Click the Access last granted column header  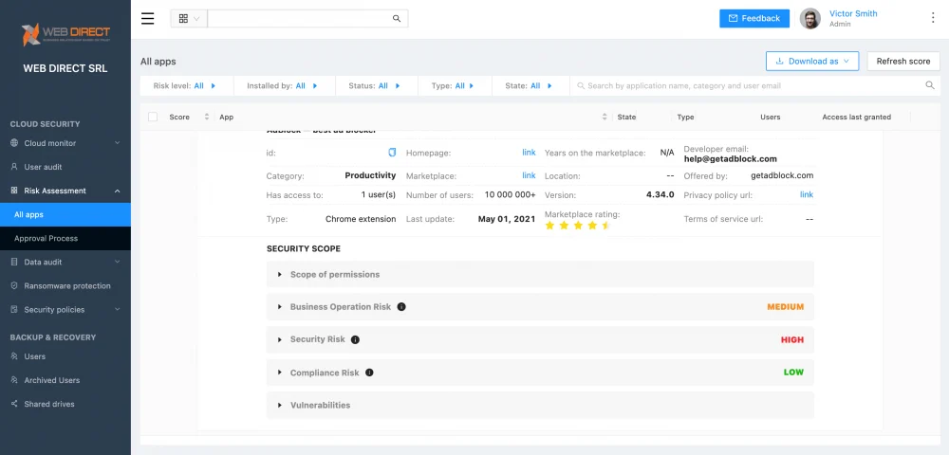856,118
